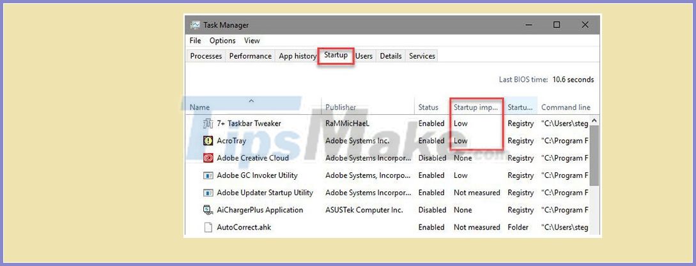Select the AutoCorrect.ahk entry name
Screen dimensions: 696x266
pyautogui.click(x=244, y=227)
